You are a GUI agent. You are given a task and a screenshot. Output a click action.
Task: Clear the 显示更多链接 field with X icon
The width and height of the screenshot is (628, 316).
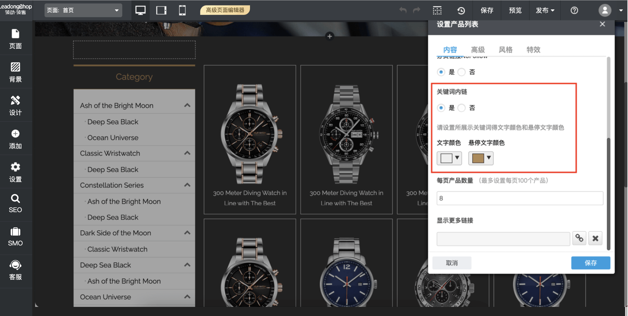pos(595,238)
